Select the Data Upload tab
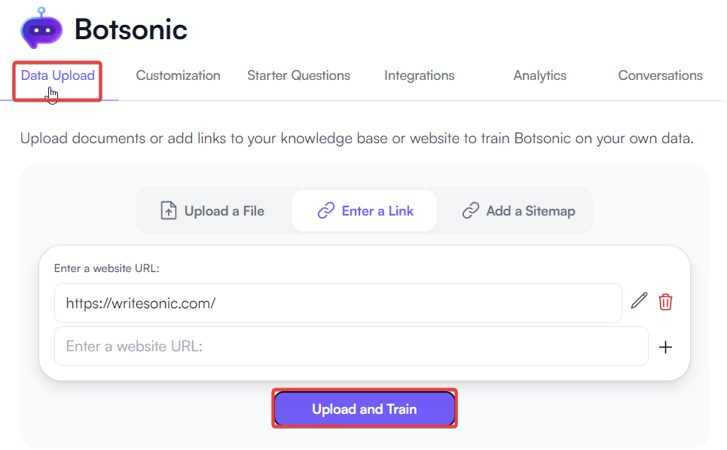 pos(57,75)
